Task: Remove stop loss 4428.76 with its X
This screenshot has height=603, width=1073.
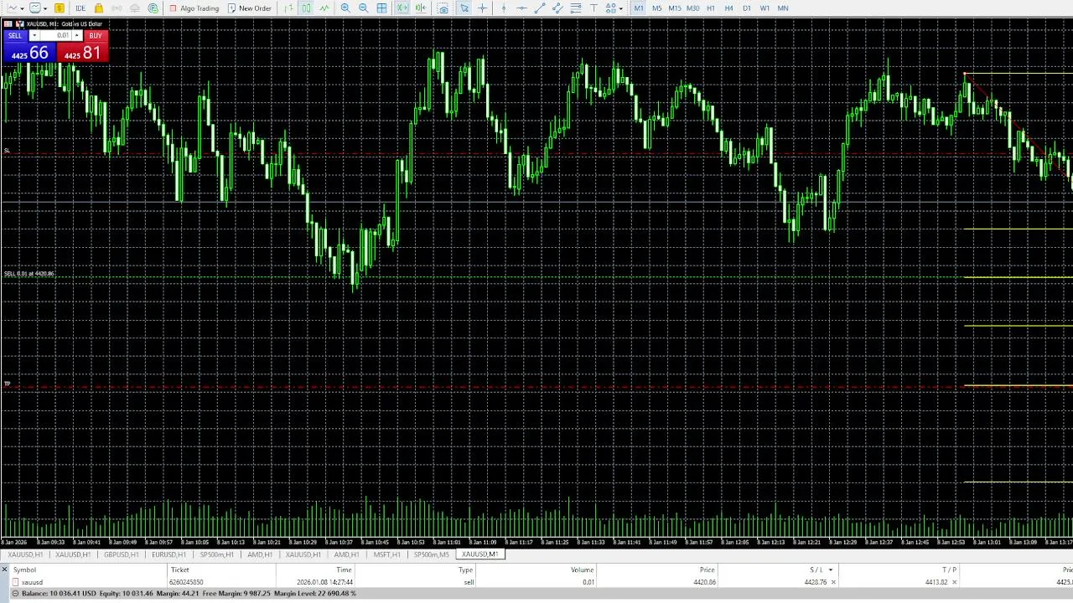Action: click(833, 582)
